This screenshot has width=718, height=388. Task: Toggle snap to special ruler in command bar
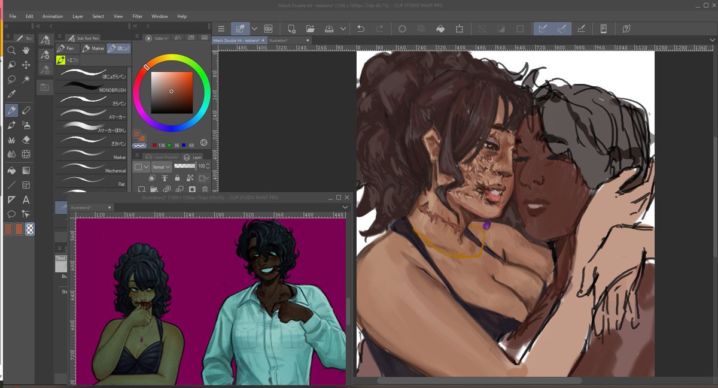point(562,28)
